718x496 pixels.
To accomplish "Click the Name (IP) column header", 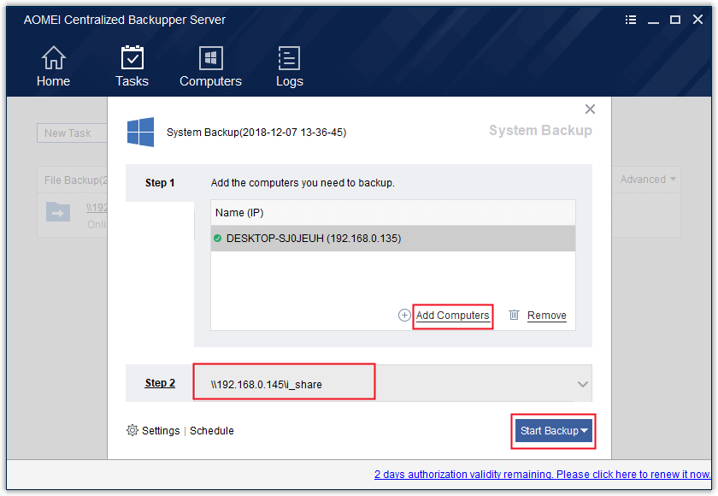I will coord(393,212).
